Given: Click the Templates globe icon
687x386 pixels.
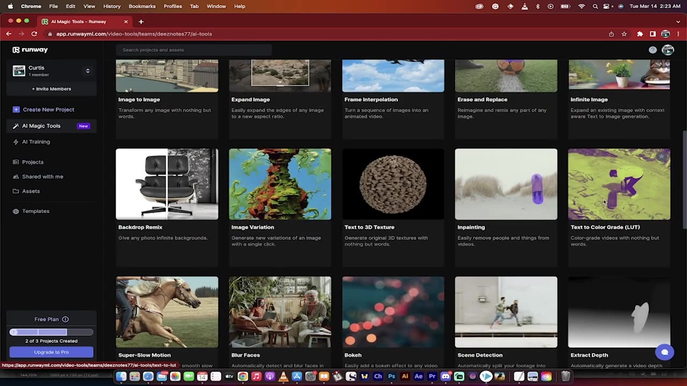Looking at the screenshot, I should click(x=16, y=211).
